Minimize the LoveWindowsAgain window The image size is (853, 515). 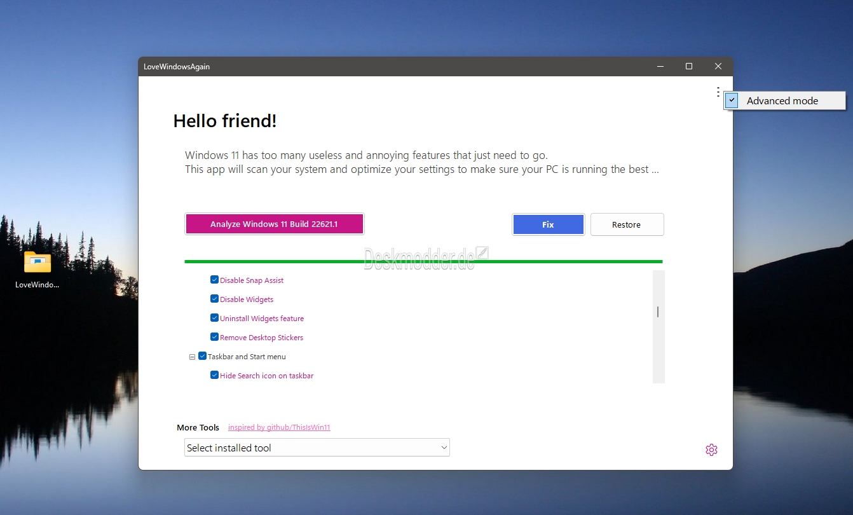click(660, 66)
